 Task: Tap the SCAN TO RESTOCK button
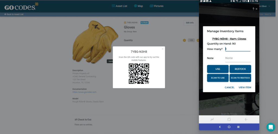point(240,78)
